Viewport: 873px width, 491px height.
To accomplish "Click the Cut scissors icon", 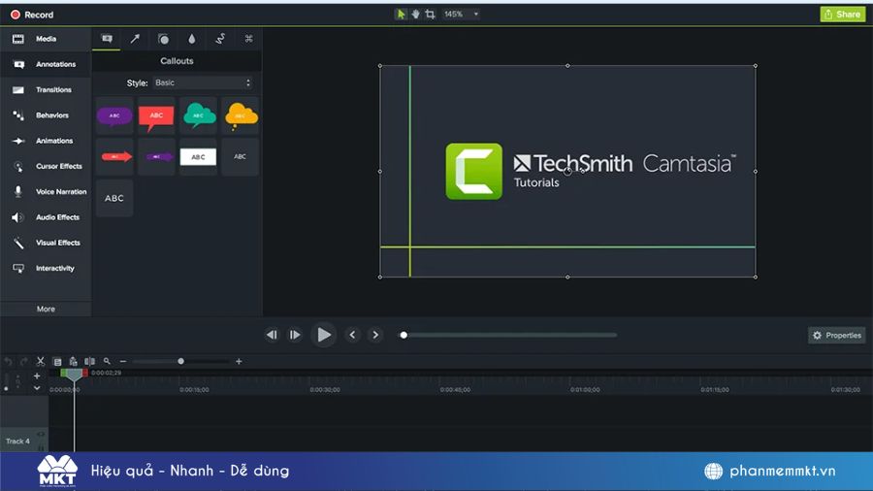I will tap(40, 361).
